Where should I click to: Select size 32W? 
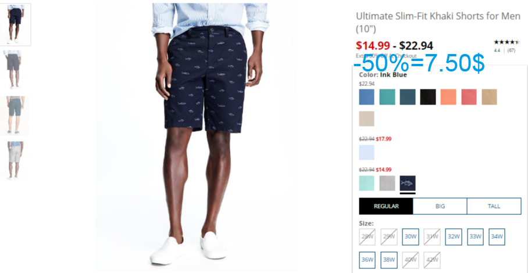(x=454, y=236)
